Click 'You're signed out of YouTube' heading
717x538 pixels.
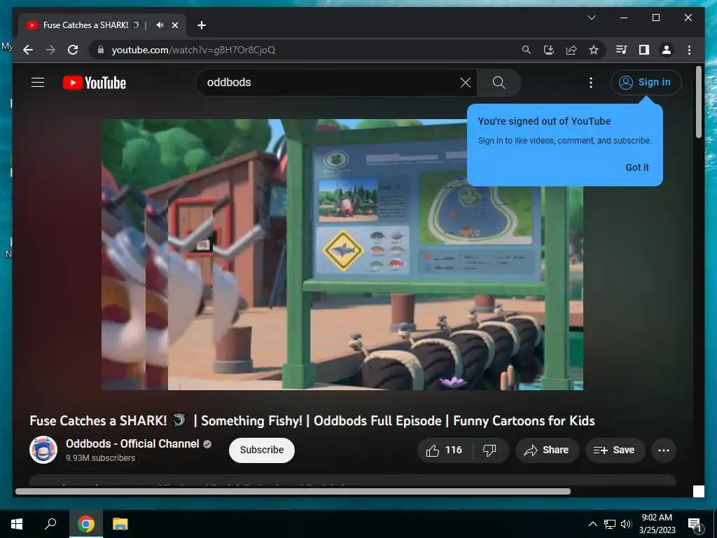(544, 121)
